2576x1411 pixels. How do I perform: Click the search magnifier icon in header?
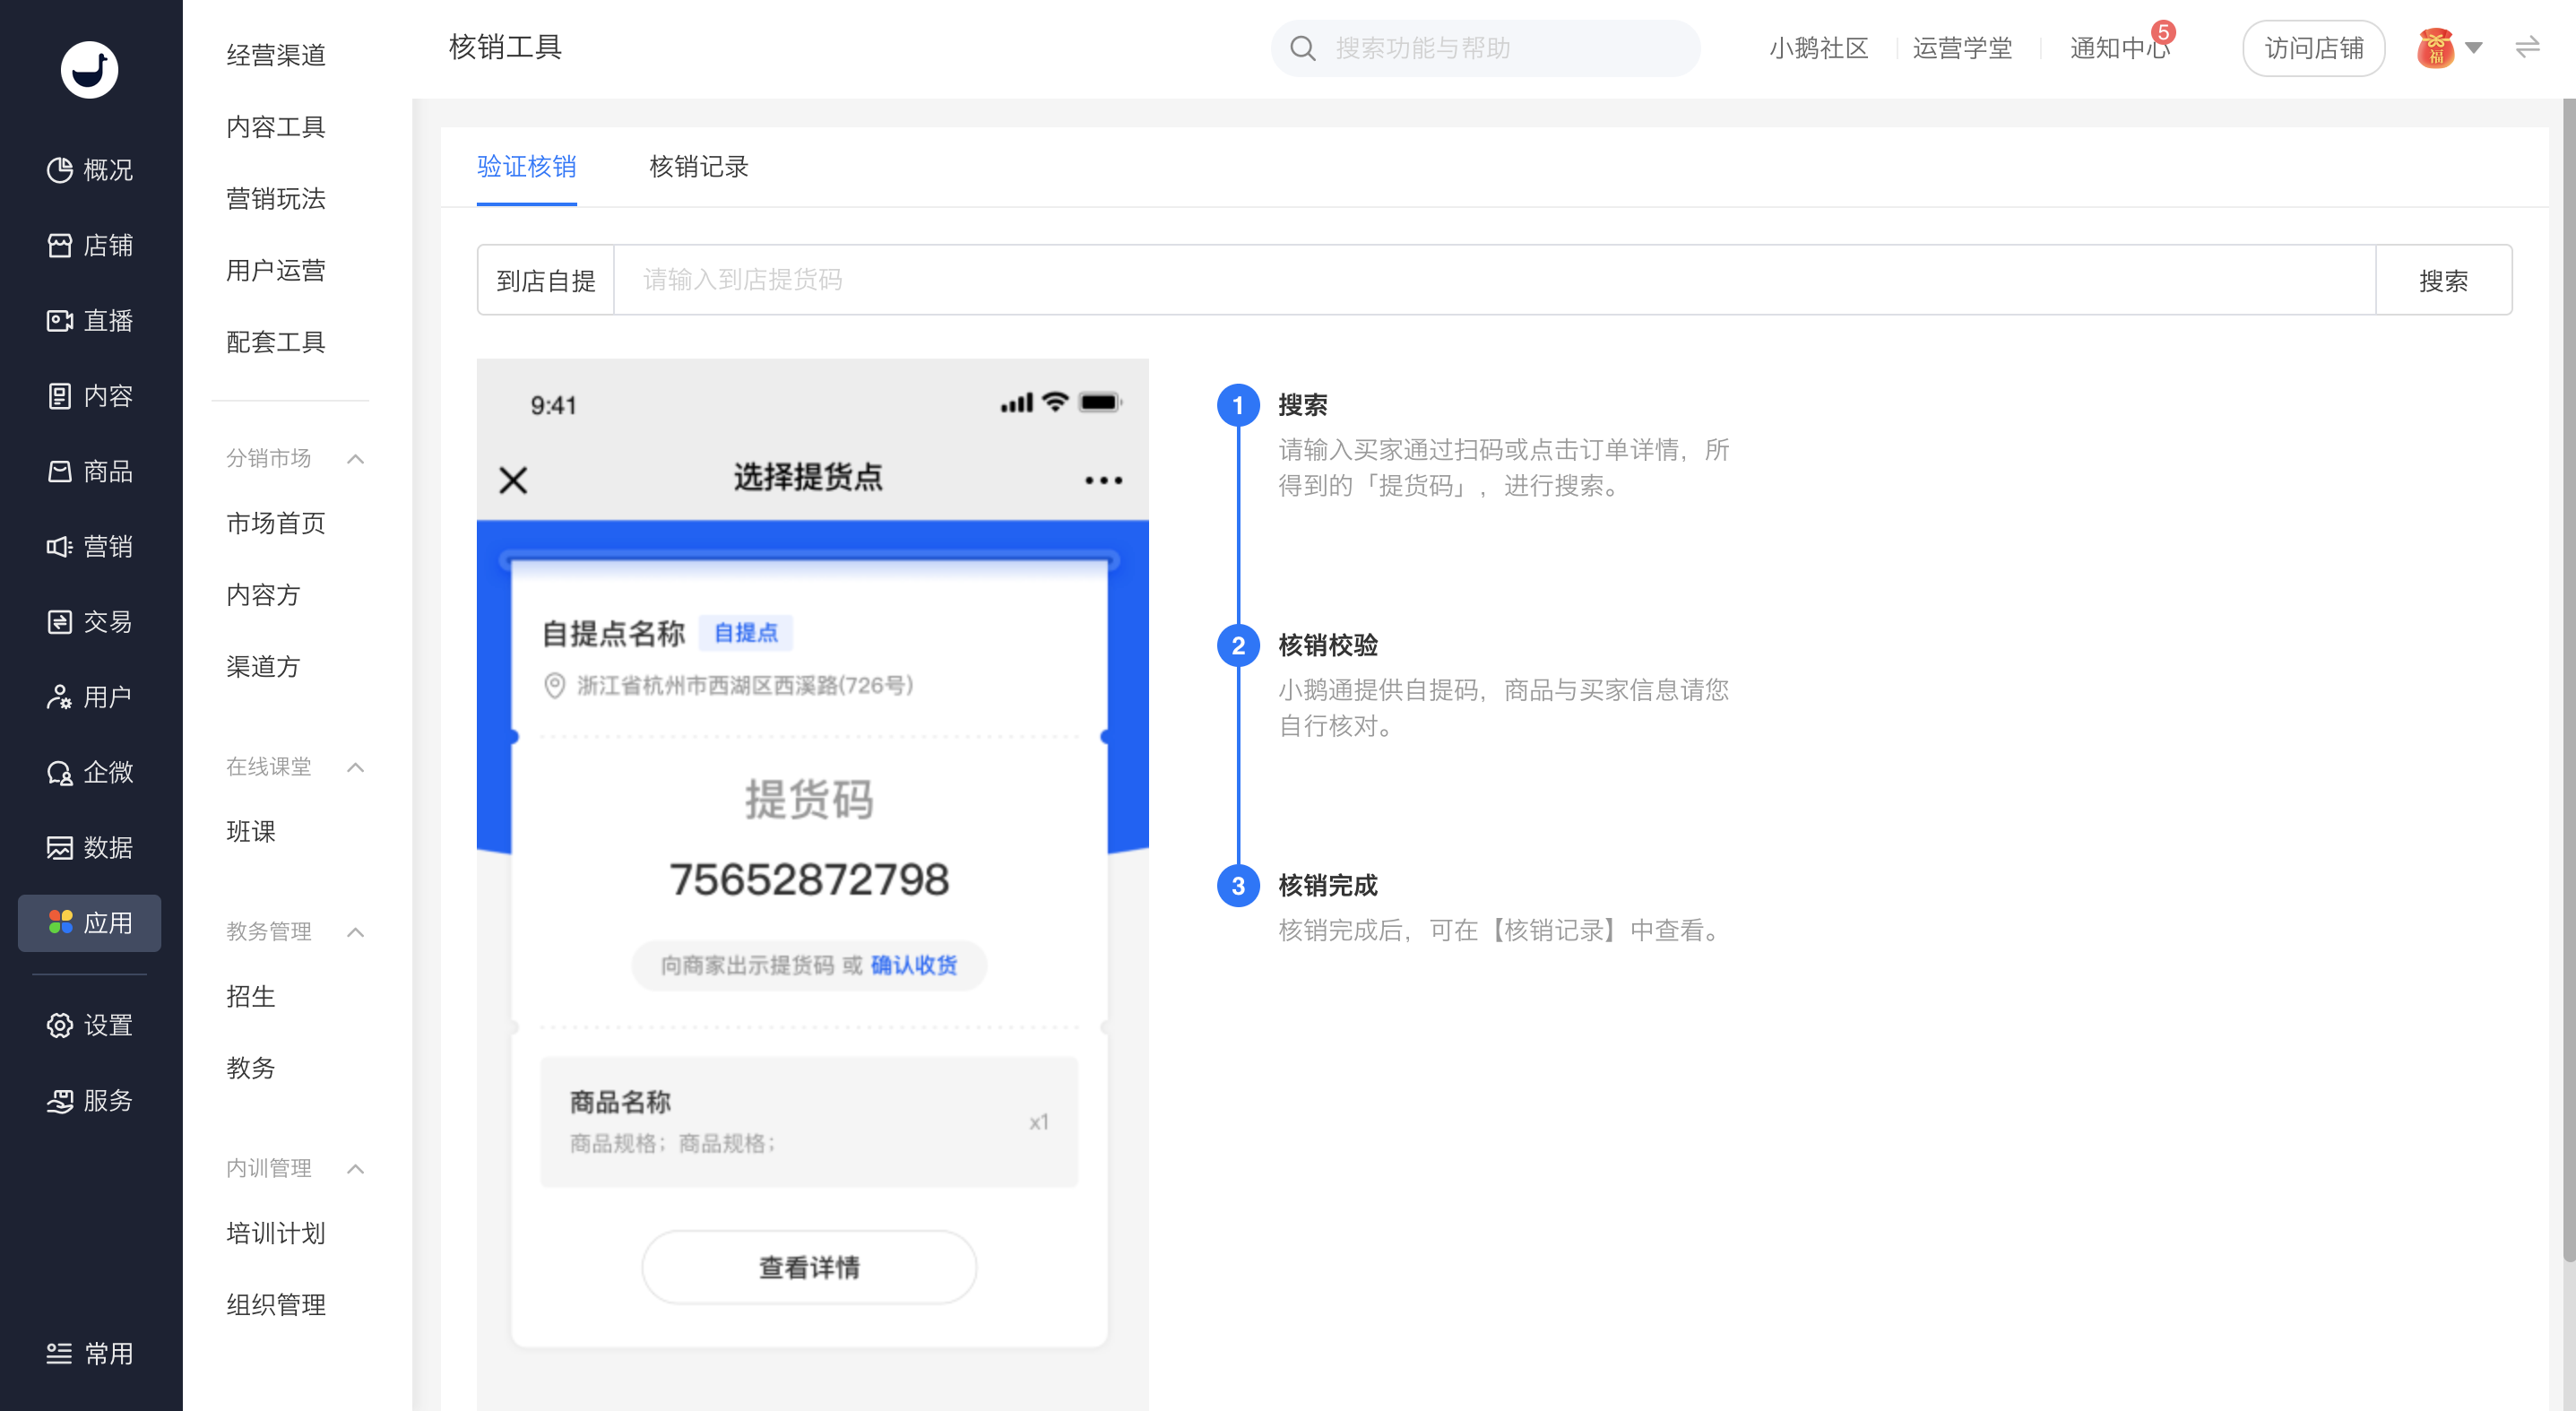(1302, 48)
